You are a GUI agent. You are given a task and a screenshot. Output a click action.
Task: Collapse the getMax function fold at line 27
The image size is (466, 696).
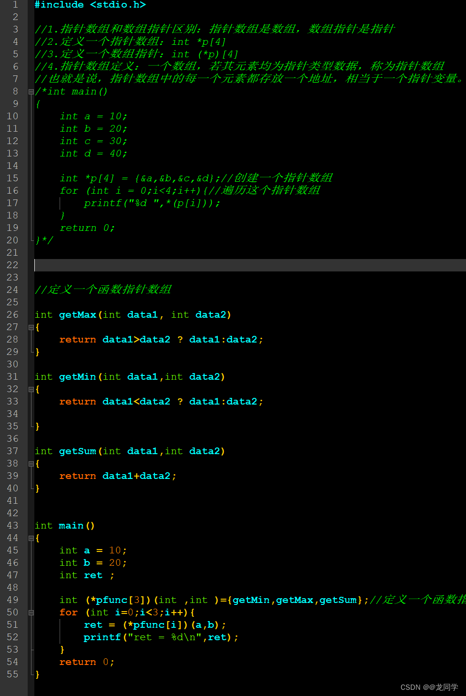pyautogui.click(x=31, y=327)
